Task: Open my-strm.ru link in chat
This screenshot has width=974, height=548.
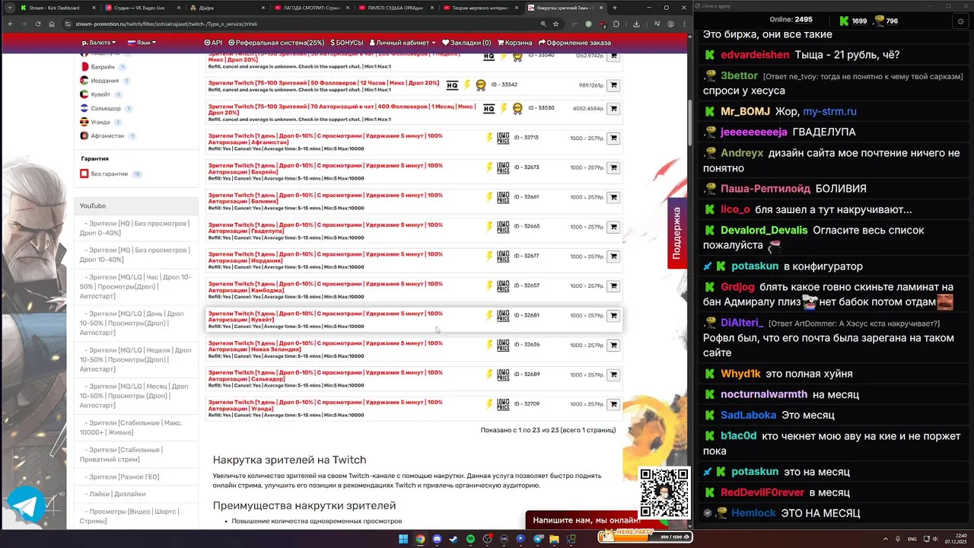Action: tap(829, 111)
